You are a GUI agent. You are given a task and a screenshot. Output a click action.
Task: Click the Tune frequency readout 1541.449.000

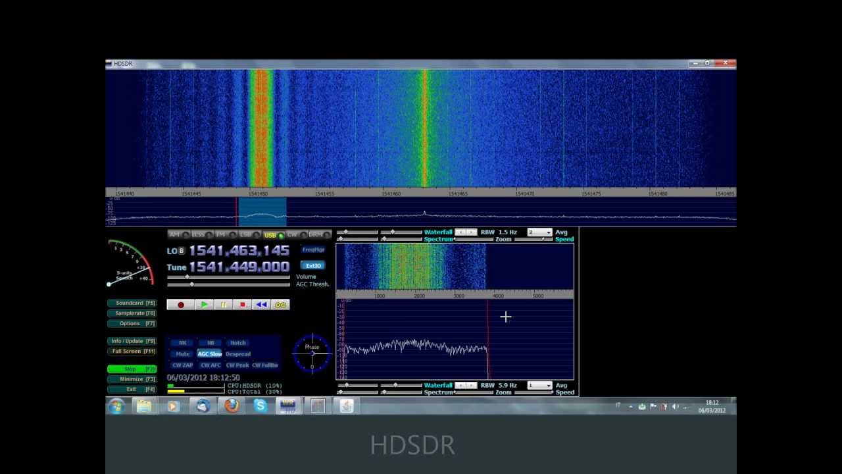(x=239, y=267)
